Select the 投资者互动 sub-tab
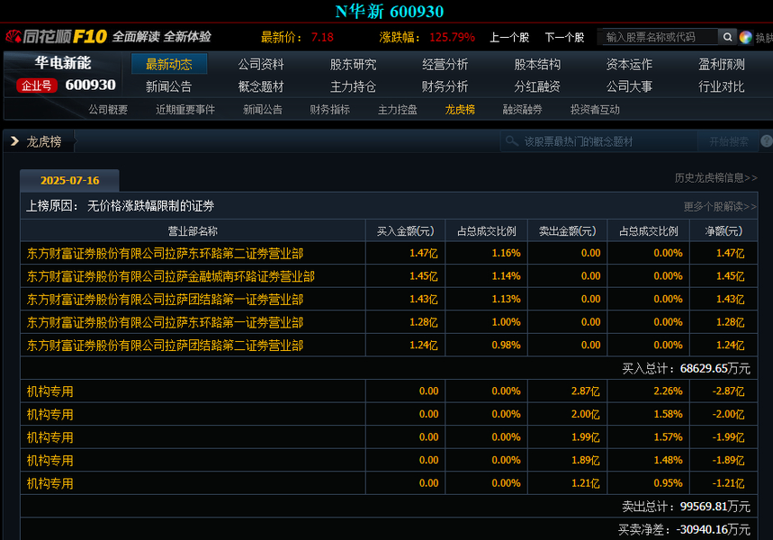Viewport: 773px width, 540px height. pyautogui.click(x=595, y=110)
